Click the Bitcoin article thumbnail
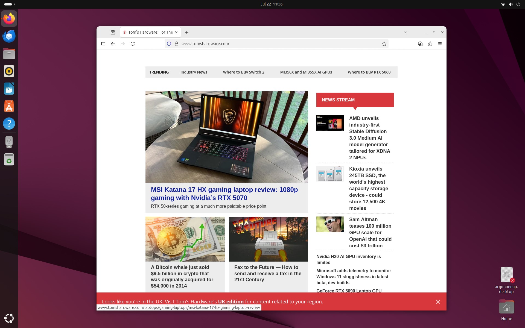 (185, 239)
